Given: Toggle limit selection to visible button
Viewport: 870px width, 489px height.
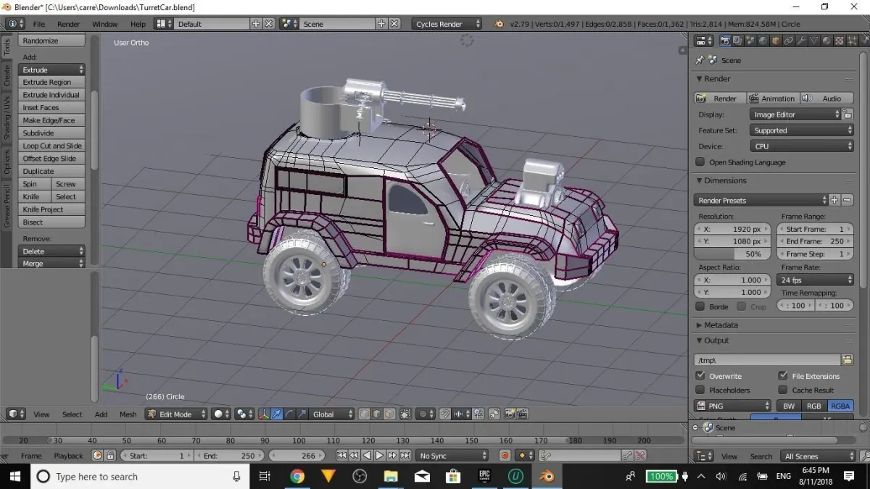Looking at the screenshot, I should click(404, 414).
